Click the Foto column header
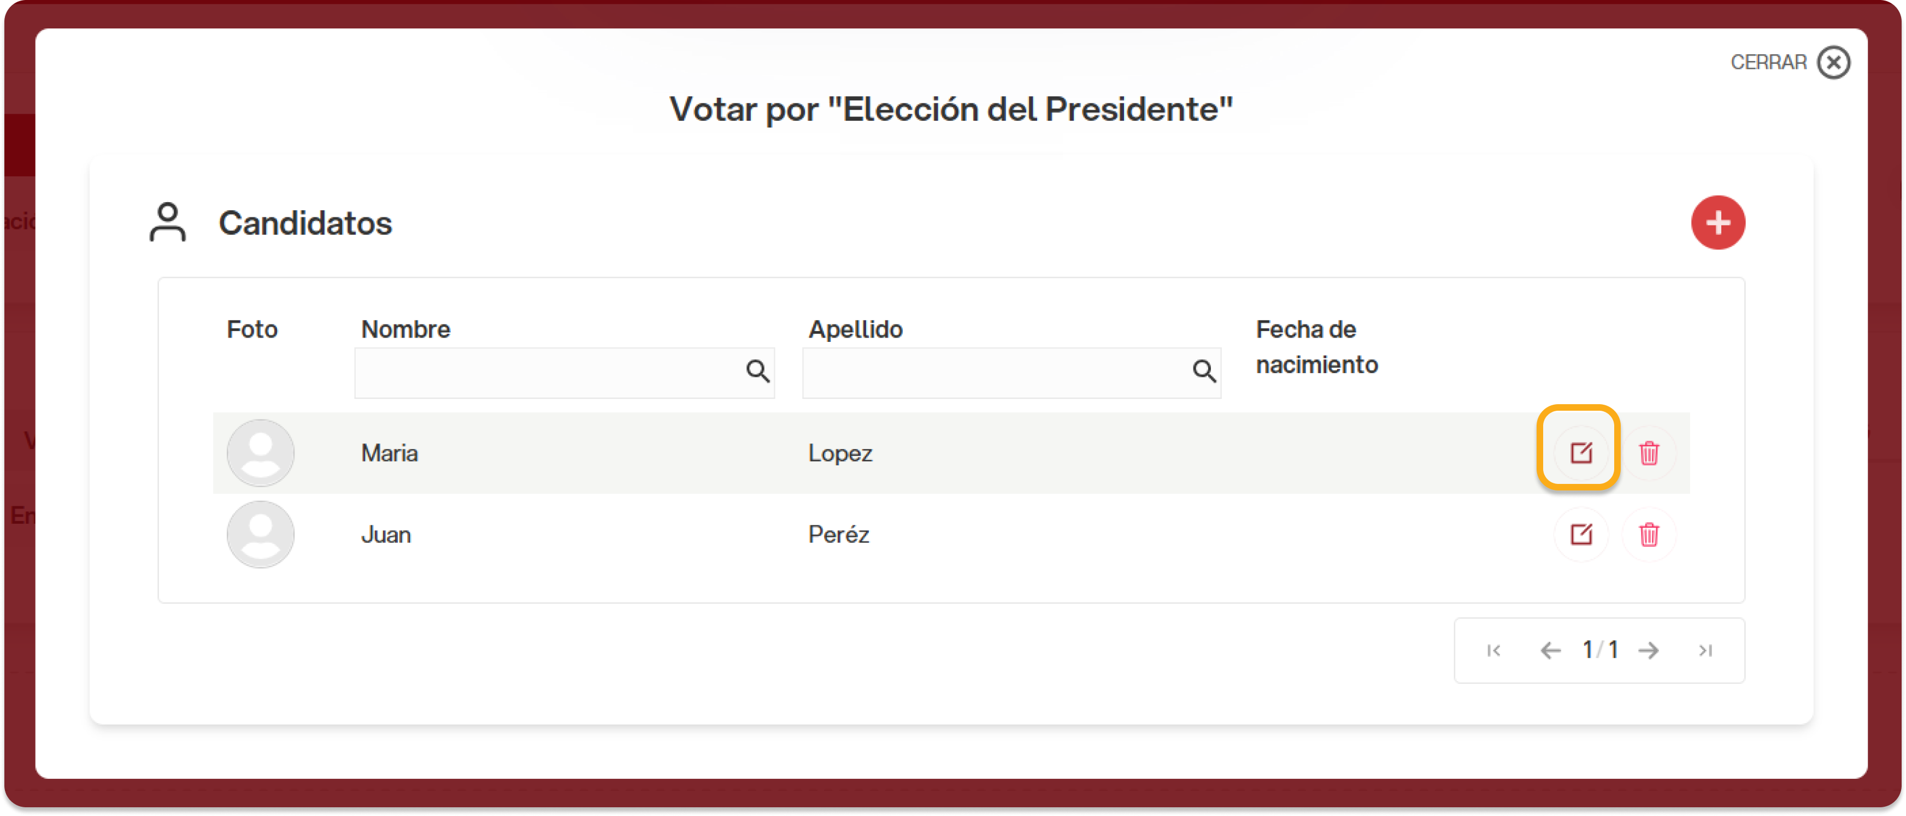Viewport: 1906px width, 816px height. pos(251,329)
